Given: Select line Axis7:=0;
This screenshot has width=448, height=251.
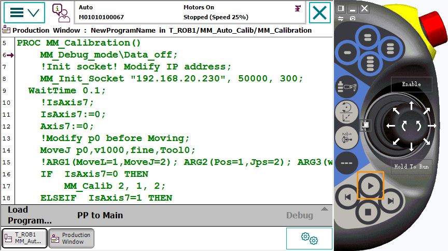Looking at the screenshot, I should click(67, 127).
